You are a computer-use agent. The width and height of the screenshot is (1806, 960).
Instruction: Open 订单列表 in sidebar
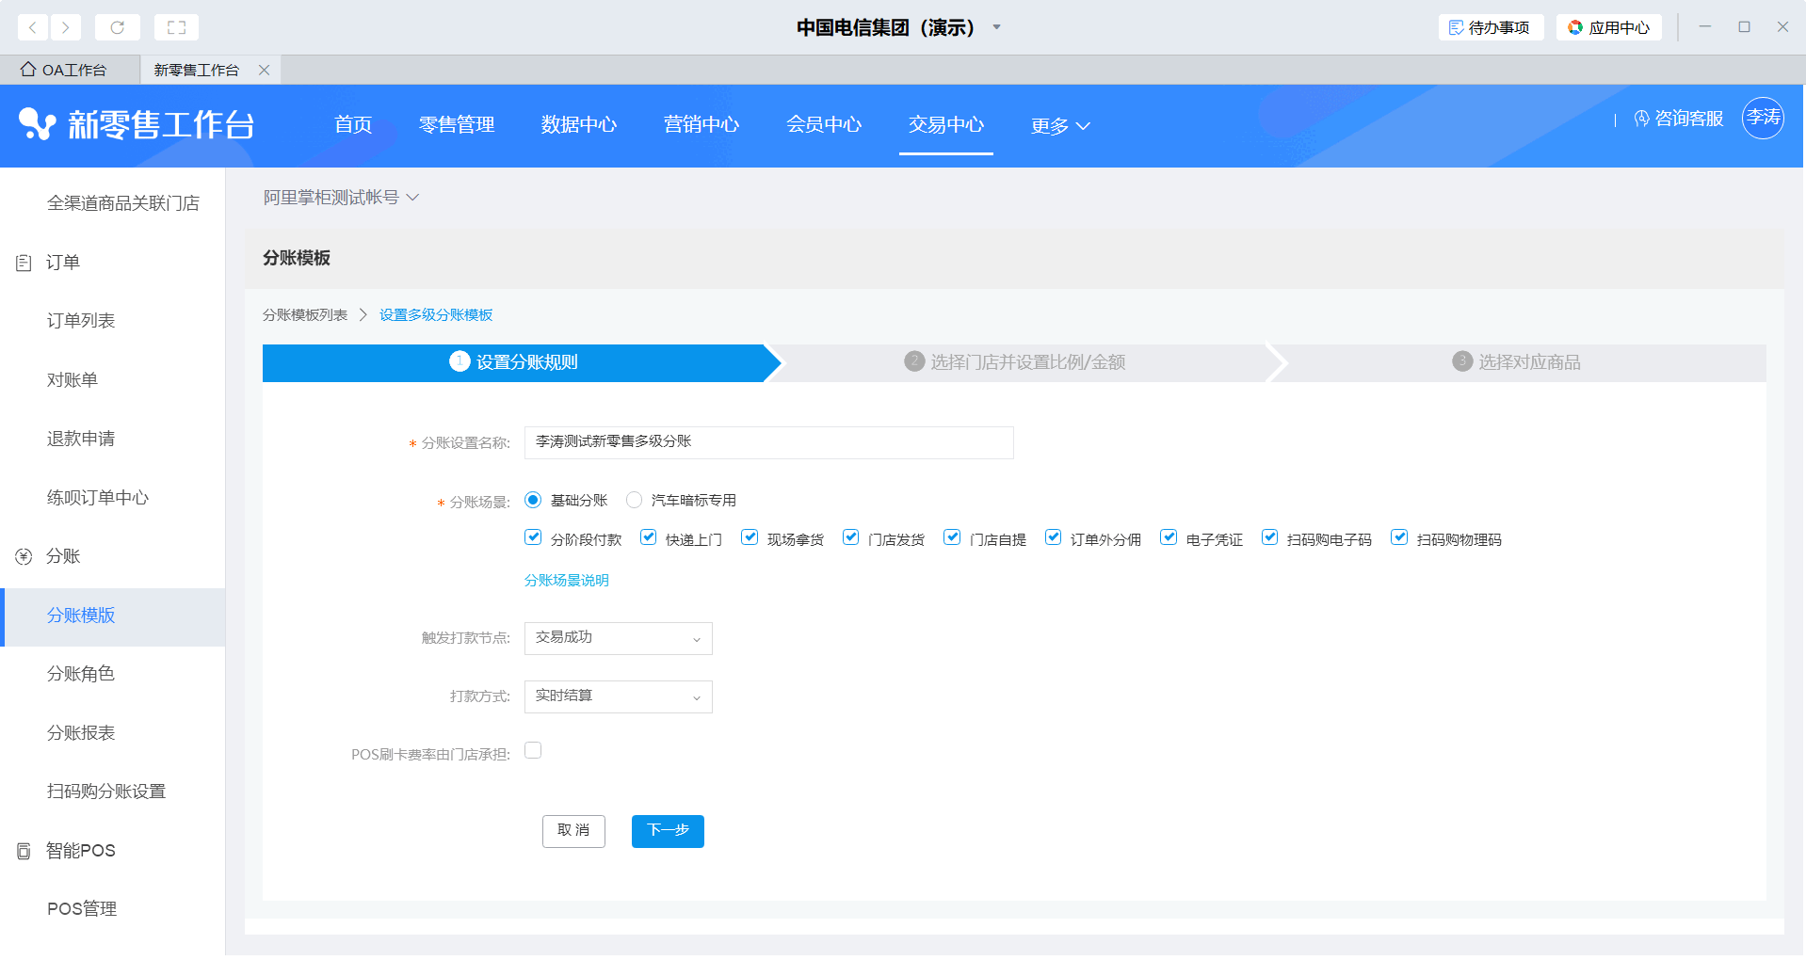click(81, 321)
